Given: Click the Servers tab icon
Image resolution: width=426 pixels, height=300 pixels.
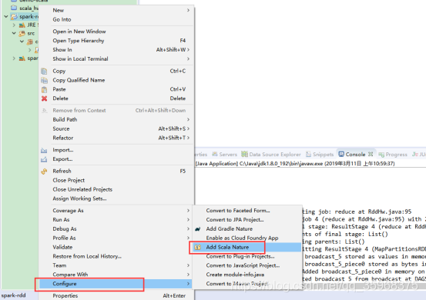Looking at the screenshot, I should 215,155.
